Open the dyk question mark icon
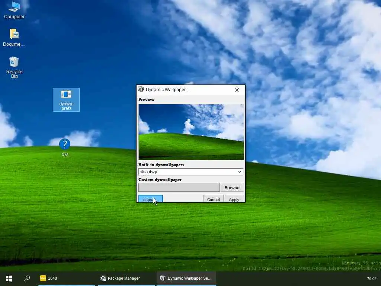381x286 pixels. pos(65,147)
